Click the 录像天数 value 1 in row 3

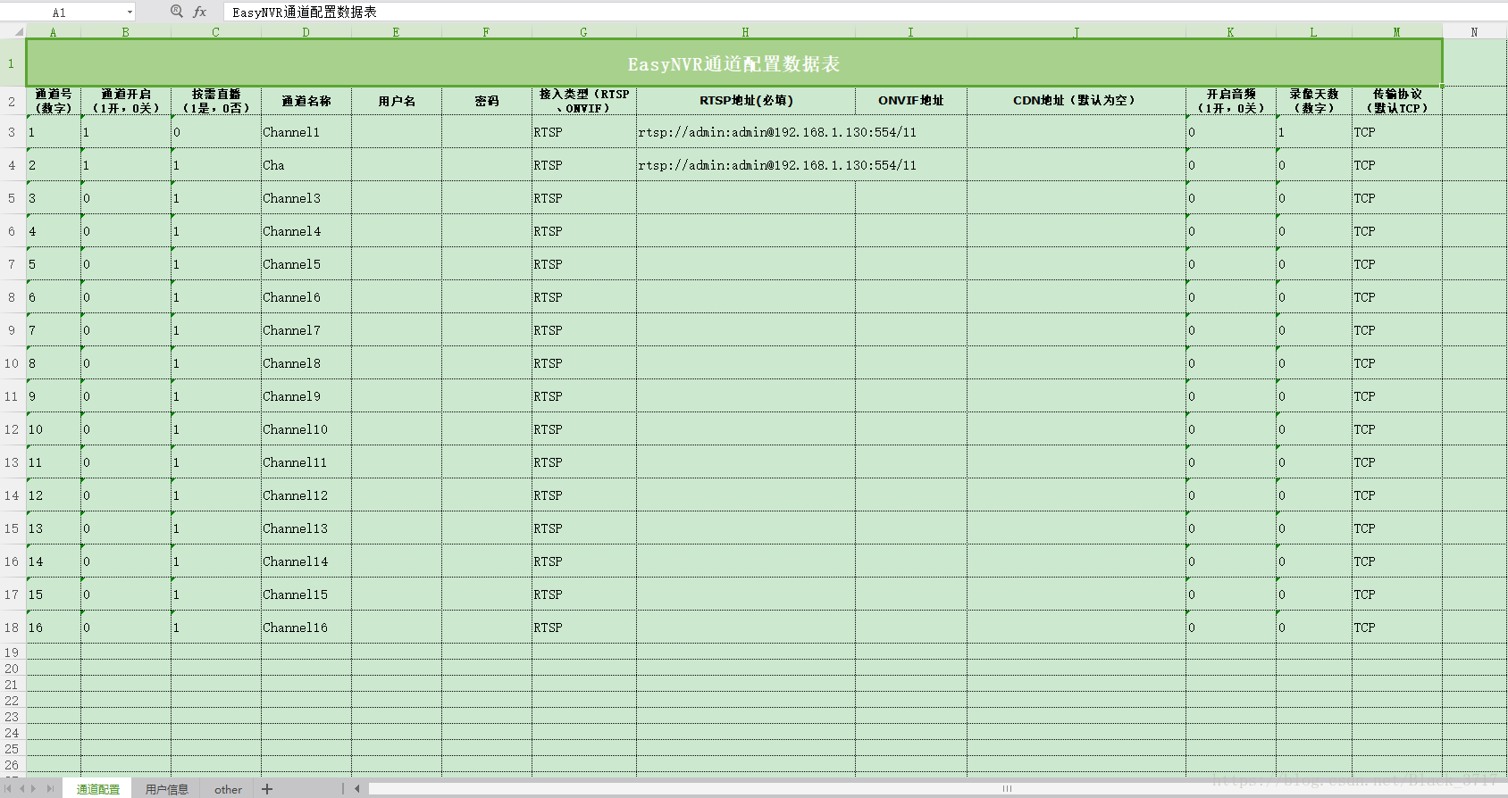(x=1314, y=132)
